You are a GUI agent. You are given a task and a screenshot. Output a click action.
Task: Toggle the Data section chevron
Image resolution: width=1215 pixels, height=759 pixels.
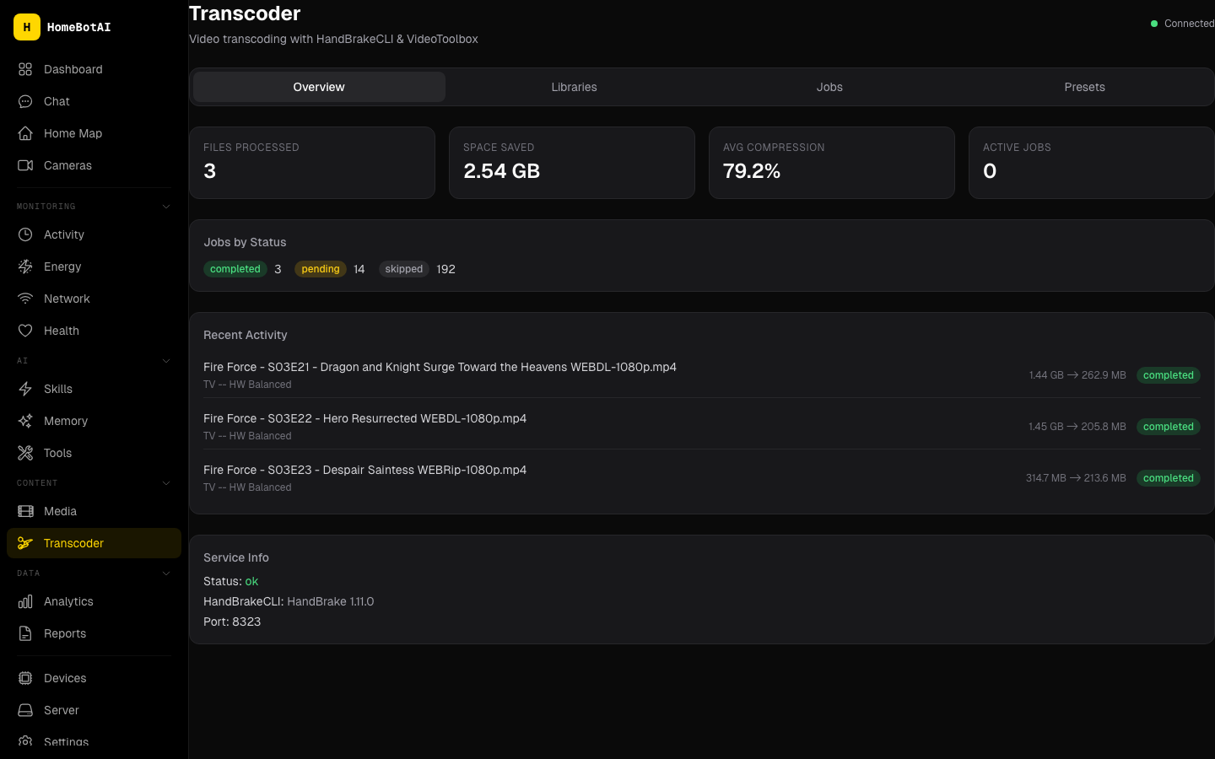tap(166, 573)
